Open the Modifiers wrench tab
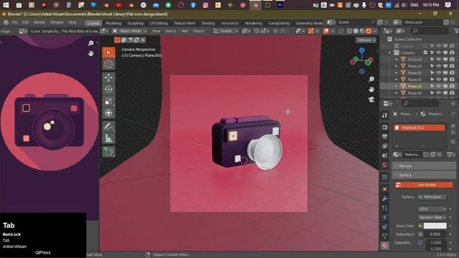The height and width of the screenshot is (258, 459). (384, 199)
